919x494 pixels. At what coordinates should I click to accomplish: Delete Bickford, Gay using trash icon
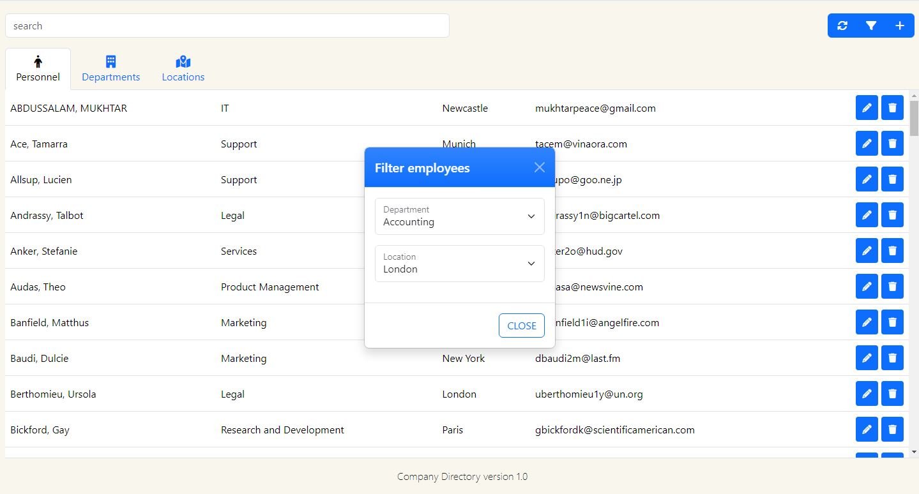pyautogui.click(x=892, y=430)
